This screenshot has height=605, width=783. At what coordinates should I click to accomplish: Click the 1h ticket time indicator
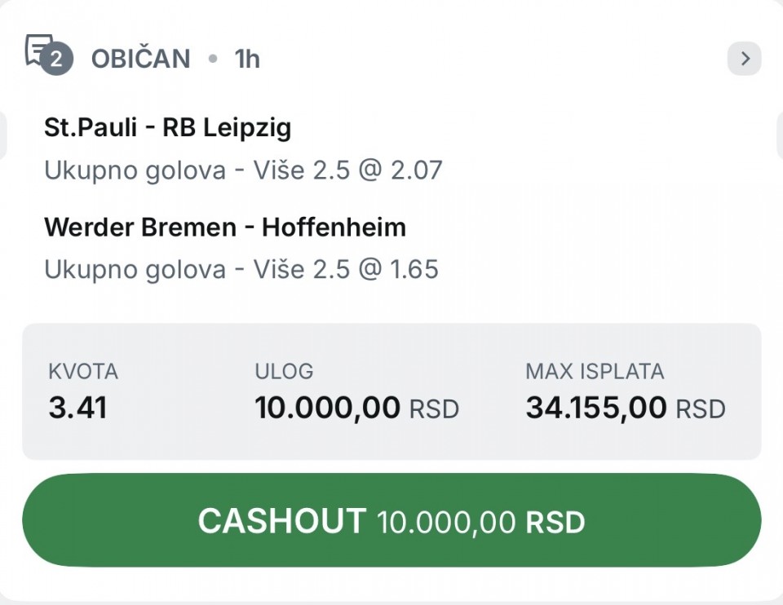coord(247,59)
